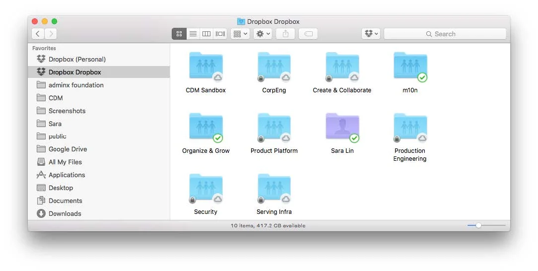Viewport: 538px width, 271px height.
Task: Click the Share toolbar button
Action: [x=285, y=34]
